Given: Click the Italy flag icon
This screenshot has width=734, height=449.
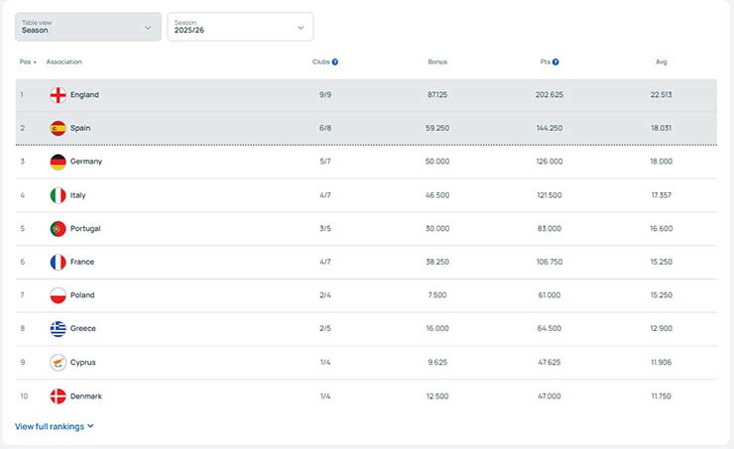Looking at the screenshot, I should click(x=59, y=195).
